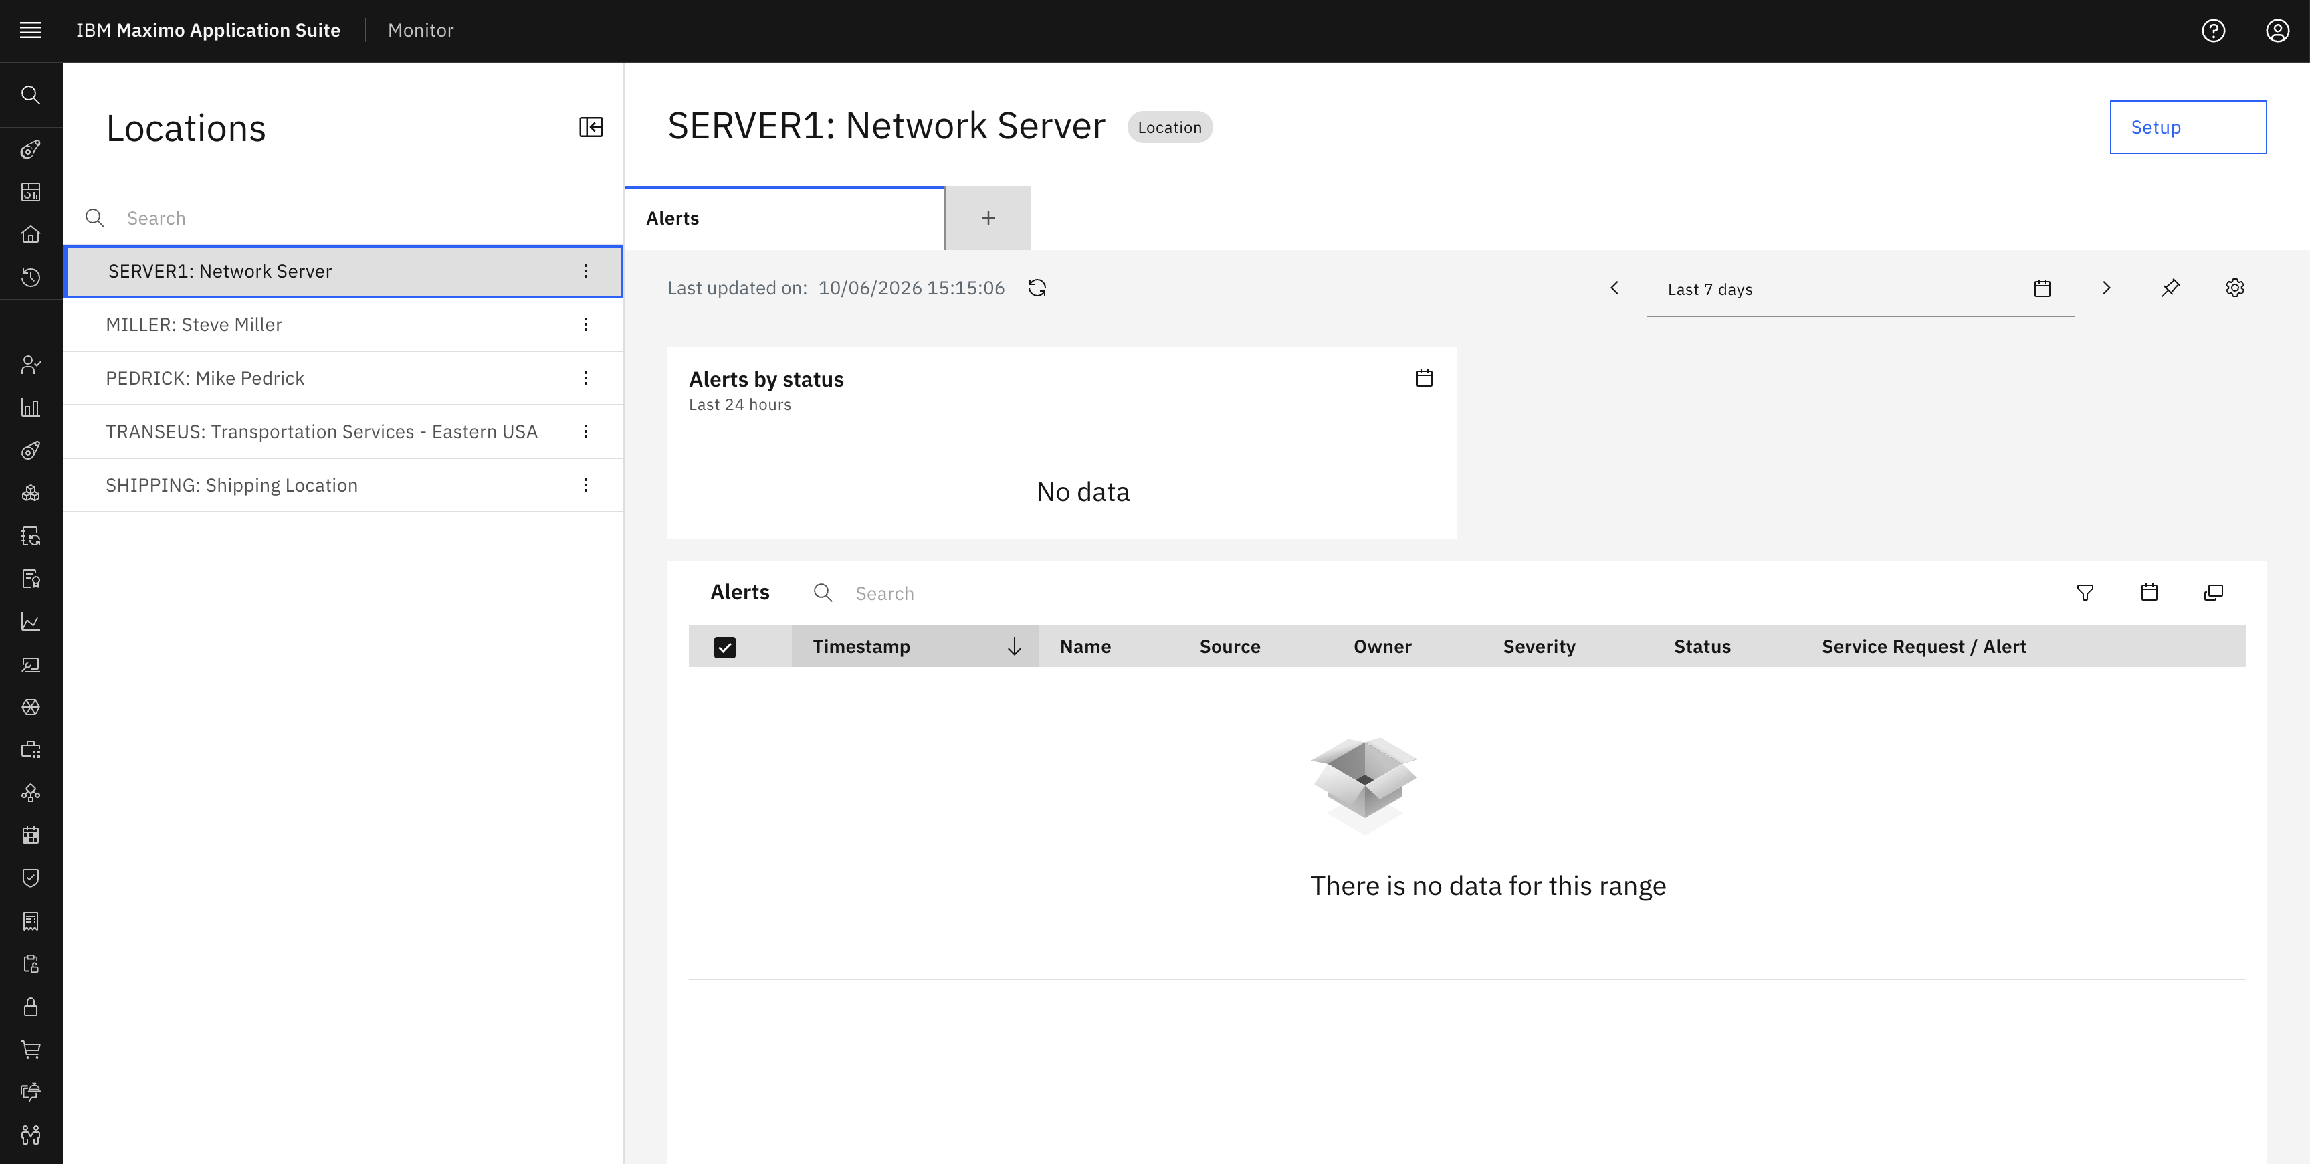
Task: Open the filled calendar icon in sidebar
Action: [x=31, y=835]
